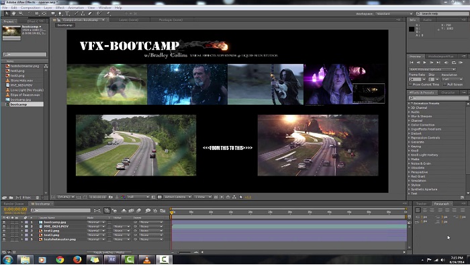Click the bootcamp flowchart breadcrumb button
The width and height of the screenshot is (470, 265).
[x=65, y=25]
